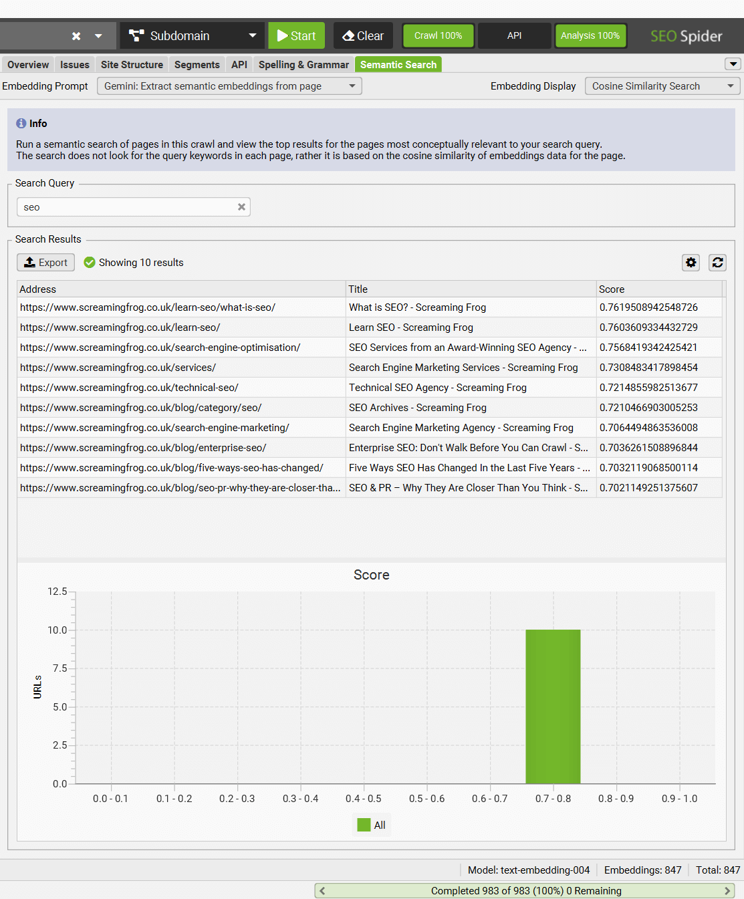Click the Start play icon
Screen dimensions: 744x899
coord(281,35)
